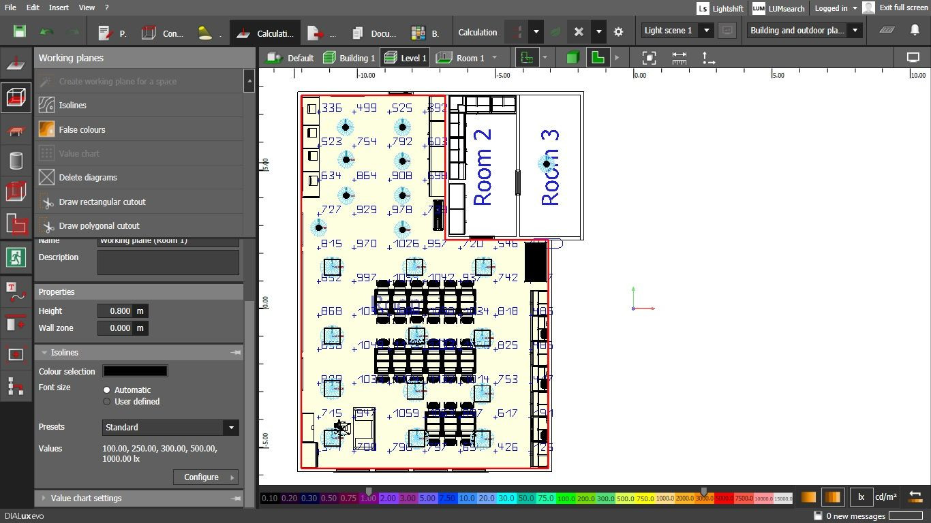Toggle the 3D green cube view
Viewport: 931px width, 523px height.
click(573, 58)
